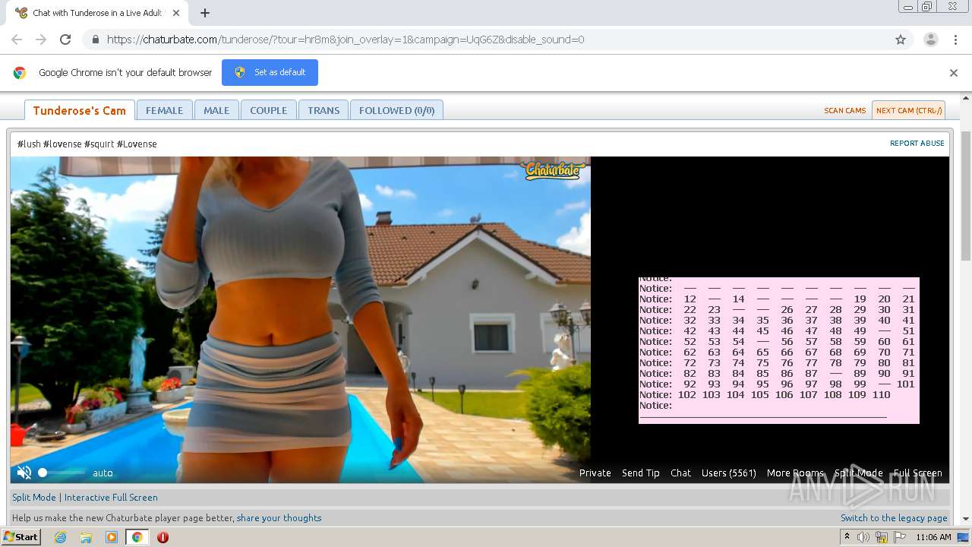
Task: Click number 12 in the notice board
Action: [690, 299]
